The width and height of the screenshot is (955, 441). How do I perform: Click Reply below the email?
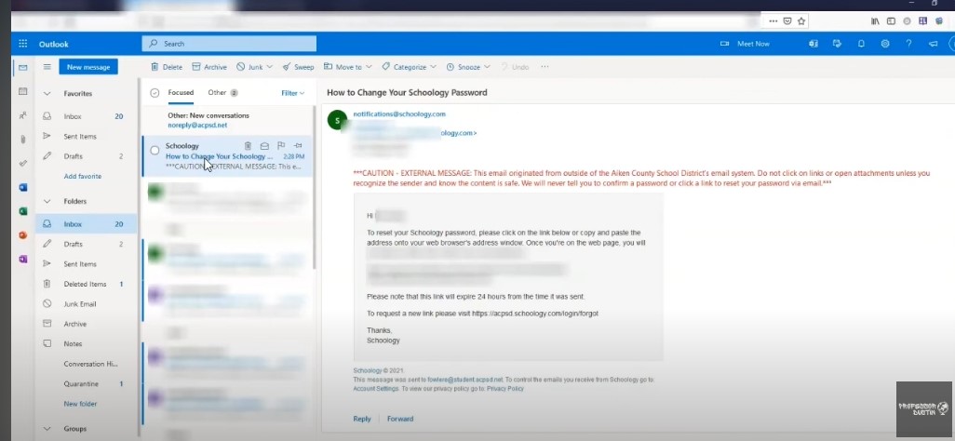[362, 419]
